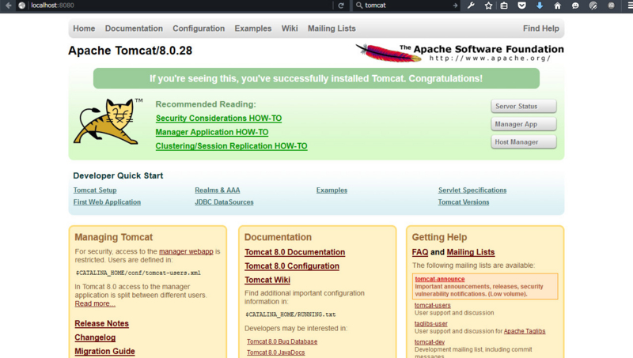Open the browser hamburger menu
633x358 pixels.
pos(630,6)
